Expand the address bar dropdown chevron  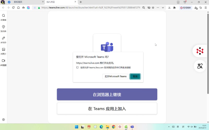pos(163,8)
